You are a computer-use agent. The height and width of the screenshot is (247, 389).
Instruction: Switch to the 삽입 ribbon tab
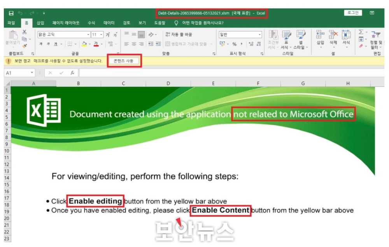coord(40,23)
